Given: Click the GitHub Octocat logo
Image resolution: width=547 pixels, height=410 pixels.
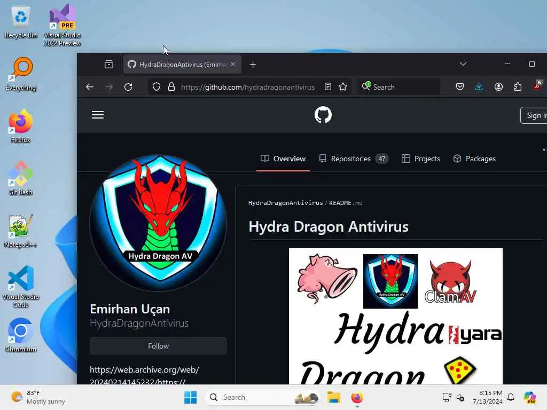Looking at the screenshot, I should [323, 115].
